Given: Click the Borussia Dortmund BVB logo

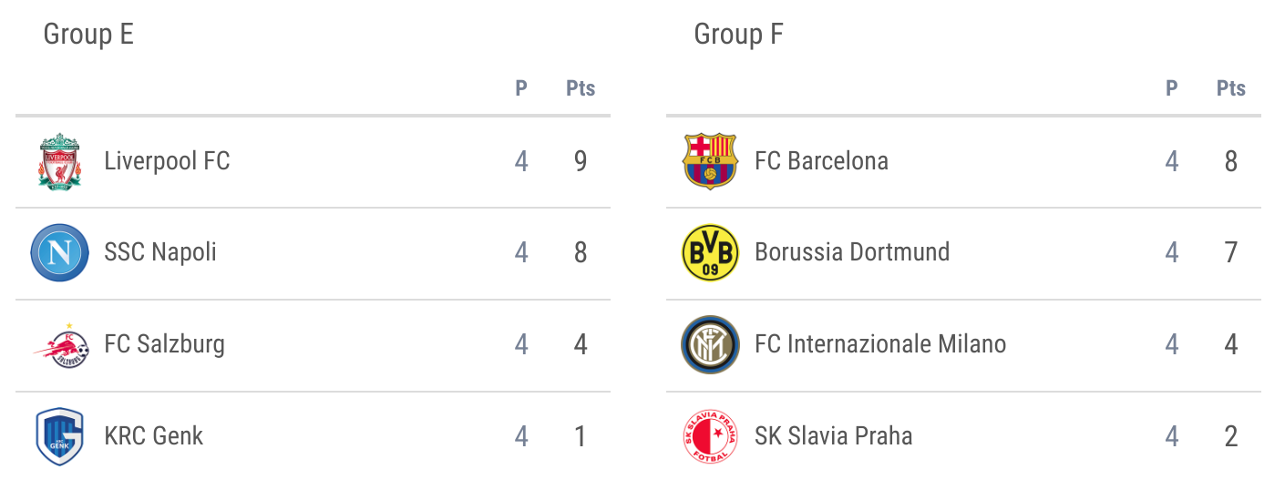Looking at the screenshot, I should (710, 252).
